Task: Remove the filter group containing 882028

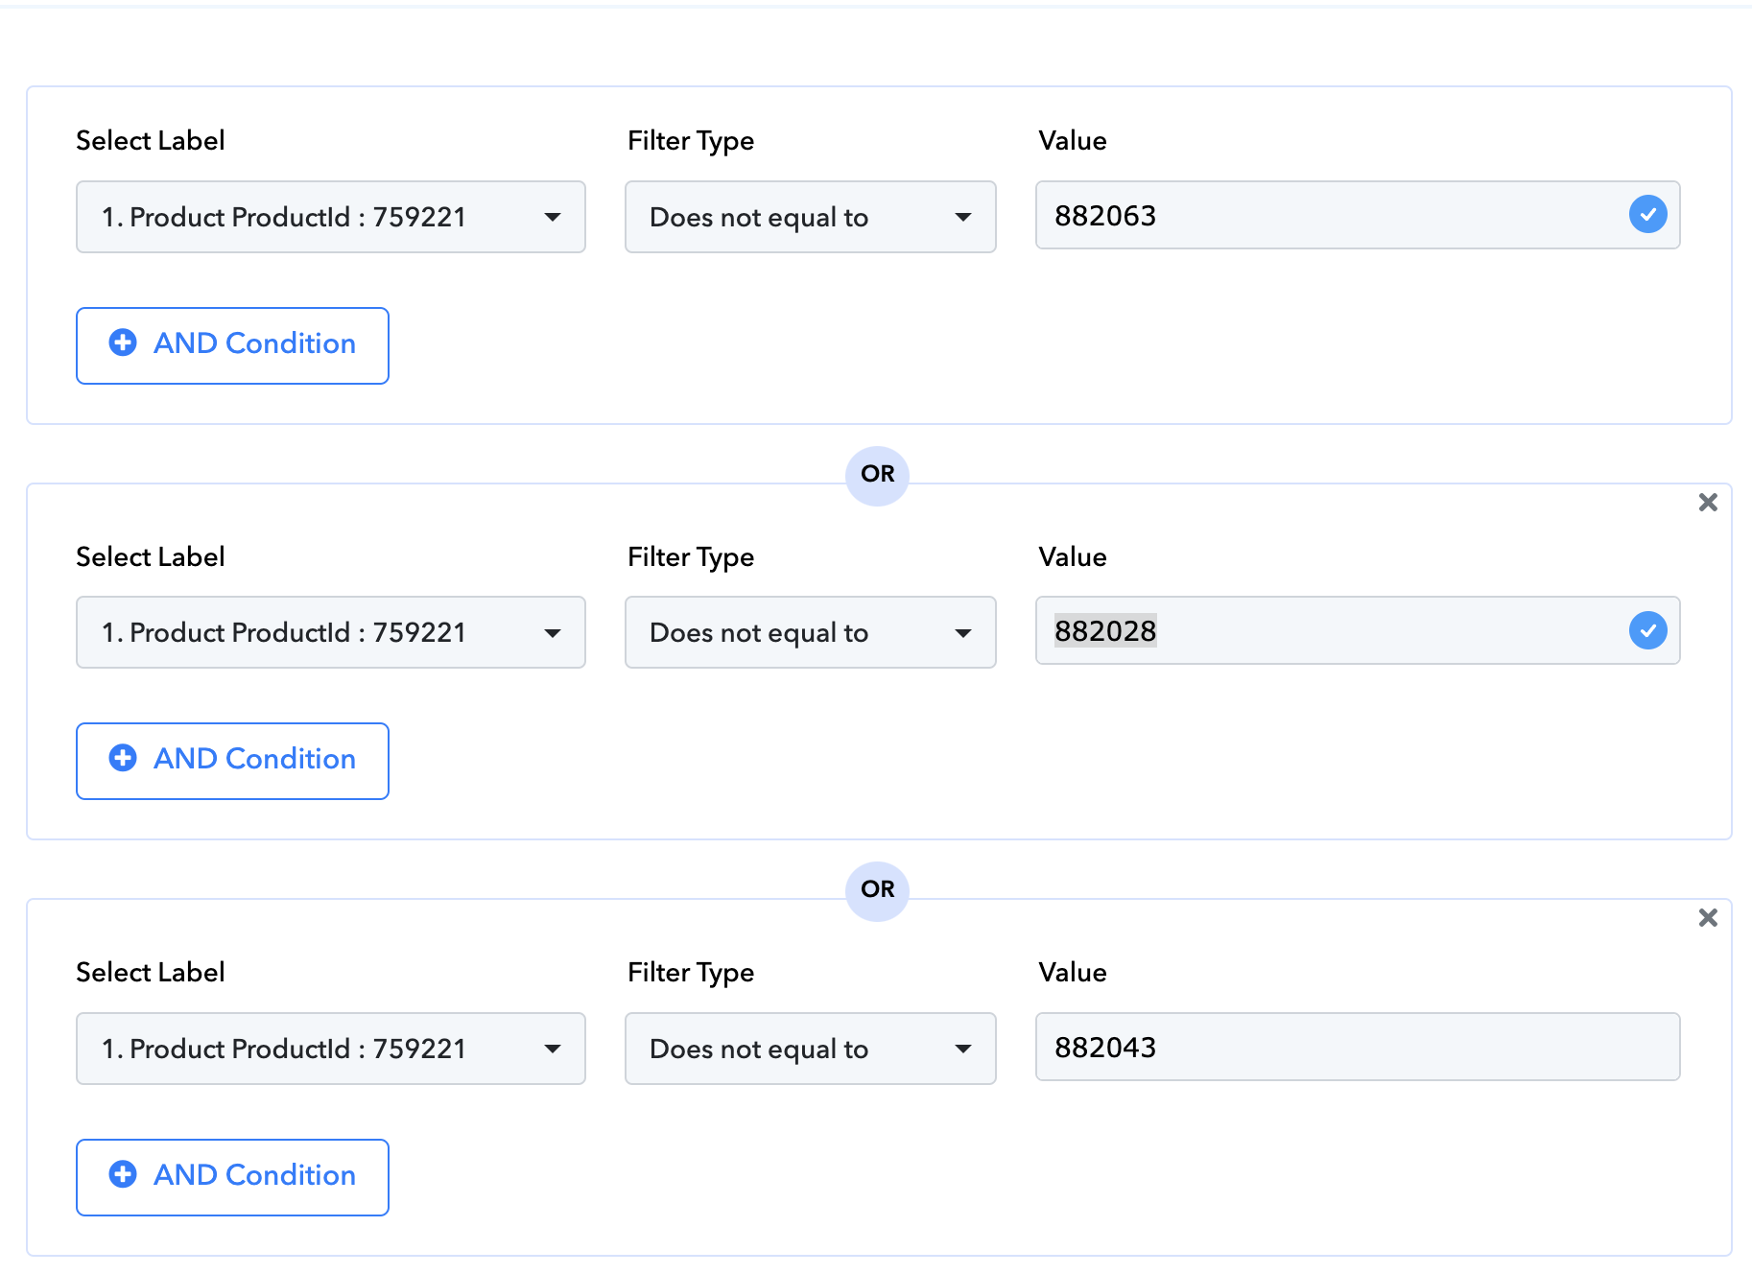Action: (1708, 502)
